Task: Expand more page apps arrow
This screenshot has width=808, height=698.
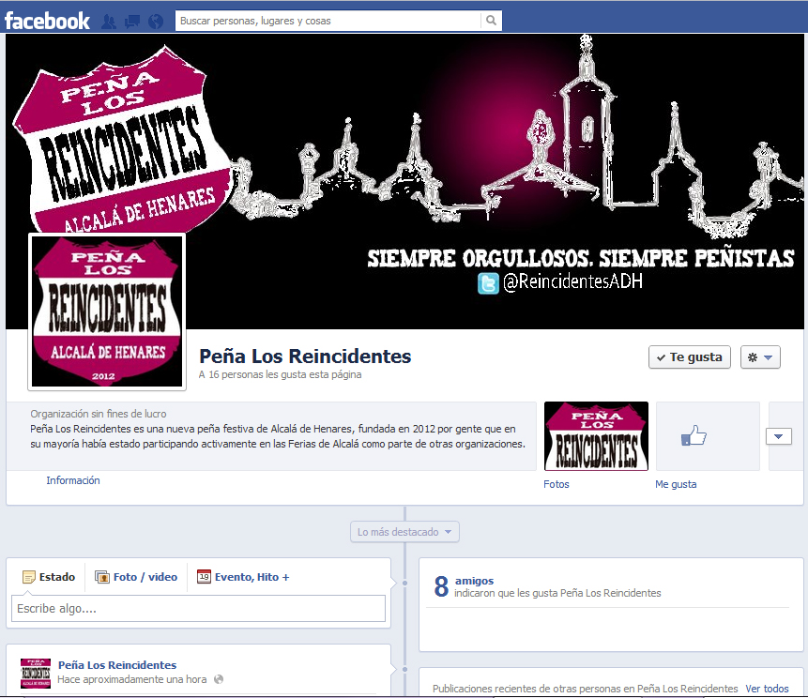Action: [779, 436]
